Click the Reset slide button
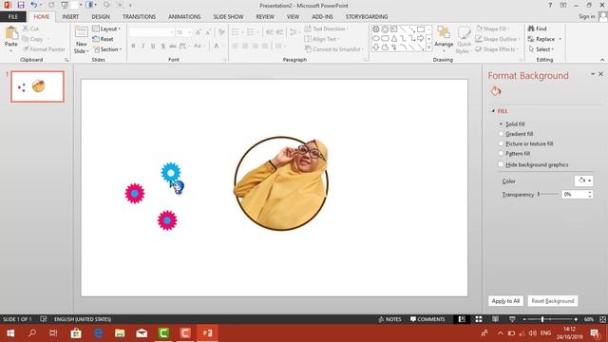 click(x=104, y=39)
